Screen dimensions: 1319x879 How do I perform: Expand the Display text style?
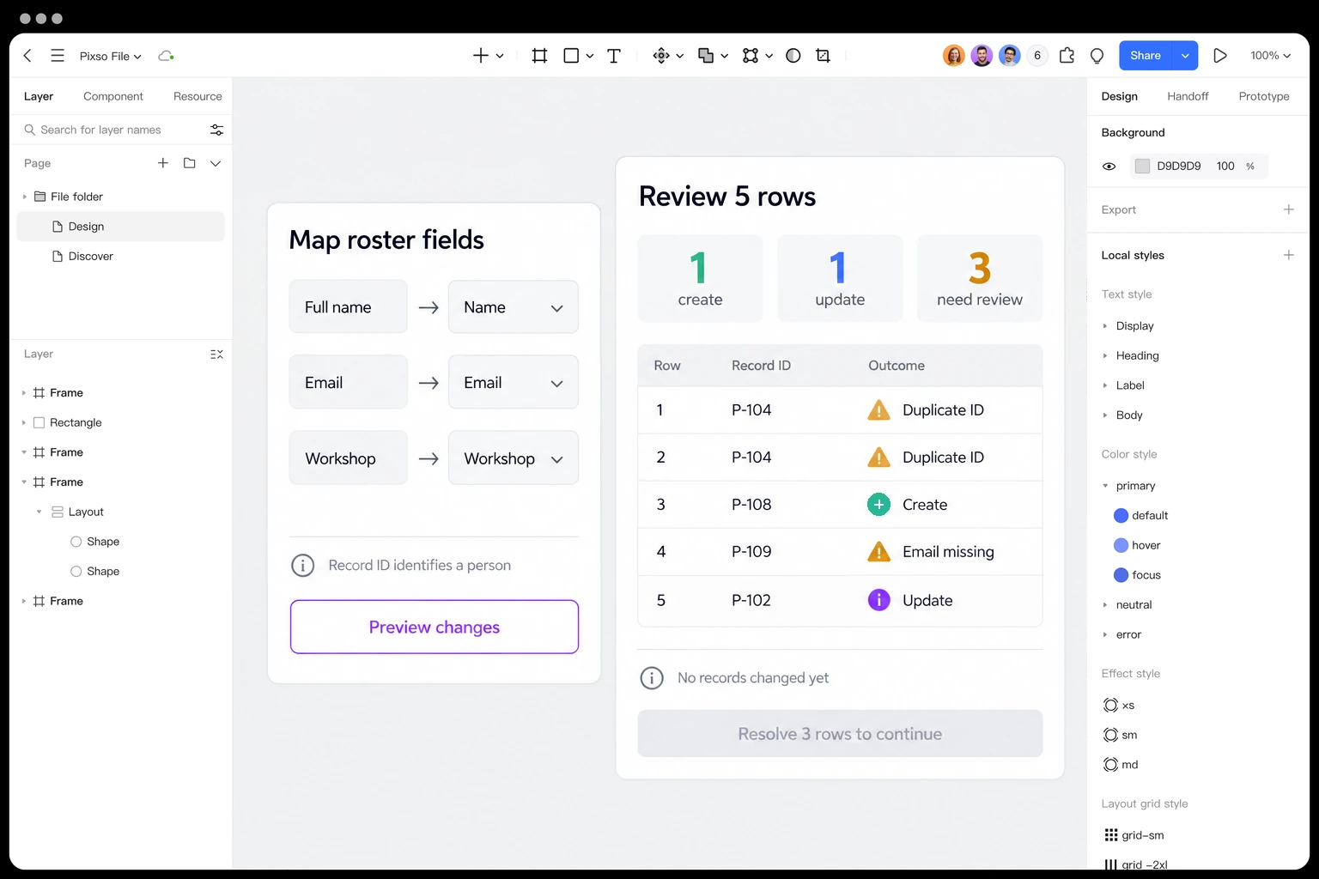(1105, 326)
